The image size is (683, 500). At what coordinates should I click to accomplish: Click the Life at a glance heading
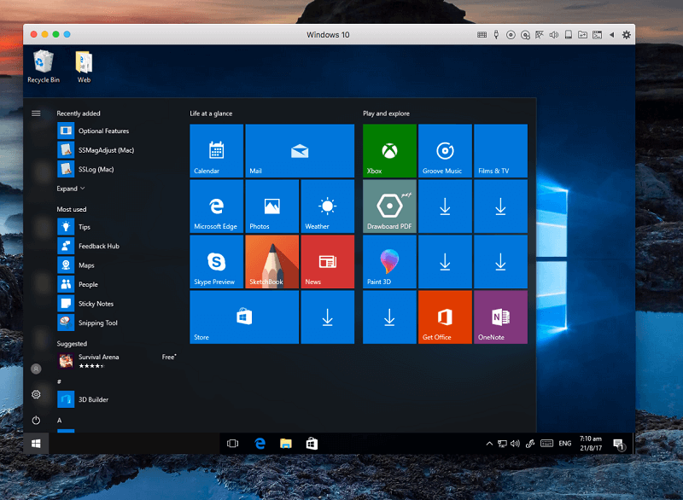[x=211, y=113]
